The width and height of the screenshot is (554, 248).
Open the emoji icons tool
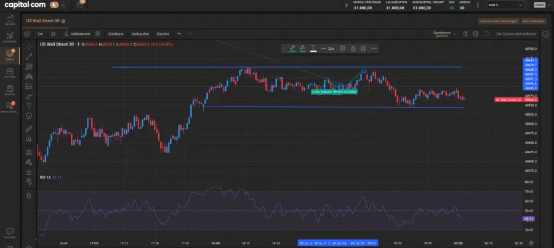click(x=29, y=116)
